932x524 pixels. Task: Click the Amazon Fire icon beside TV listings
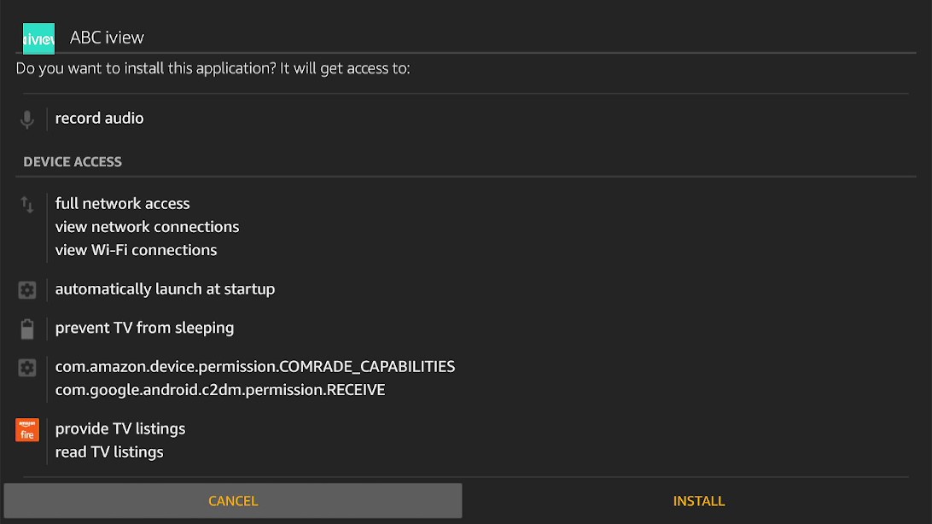(x=26, y=429)
